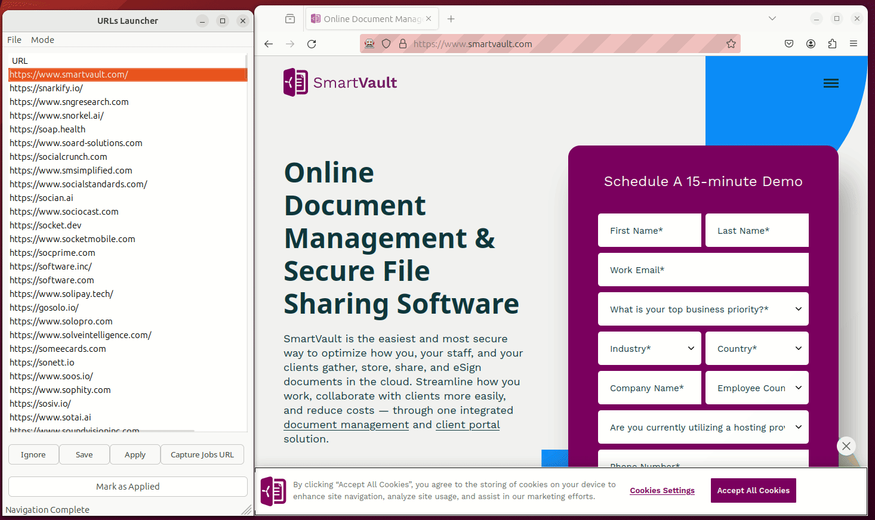Open the SmartVault hamburger navigation menu

coord(831,83)
